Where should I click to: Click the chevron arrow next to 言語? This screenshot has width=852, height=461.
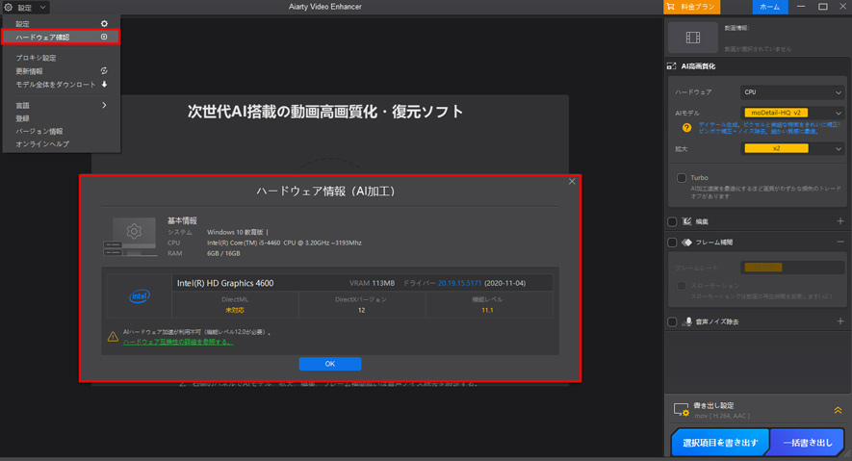click(x=104, y=105)
